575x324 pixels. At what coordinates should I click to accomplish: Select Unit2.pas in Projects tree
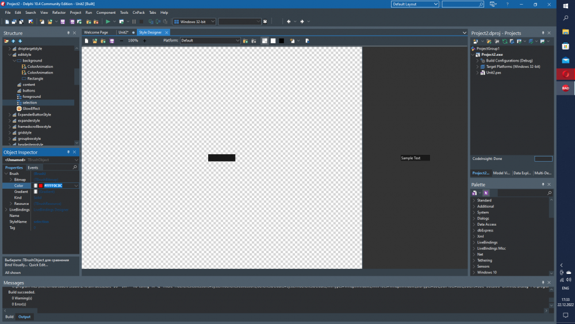493,73
